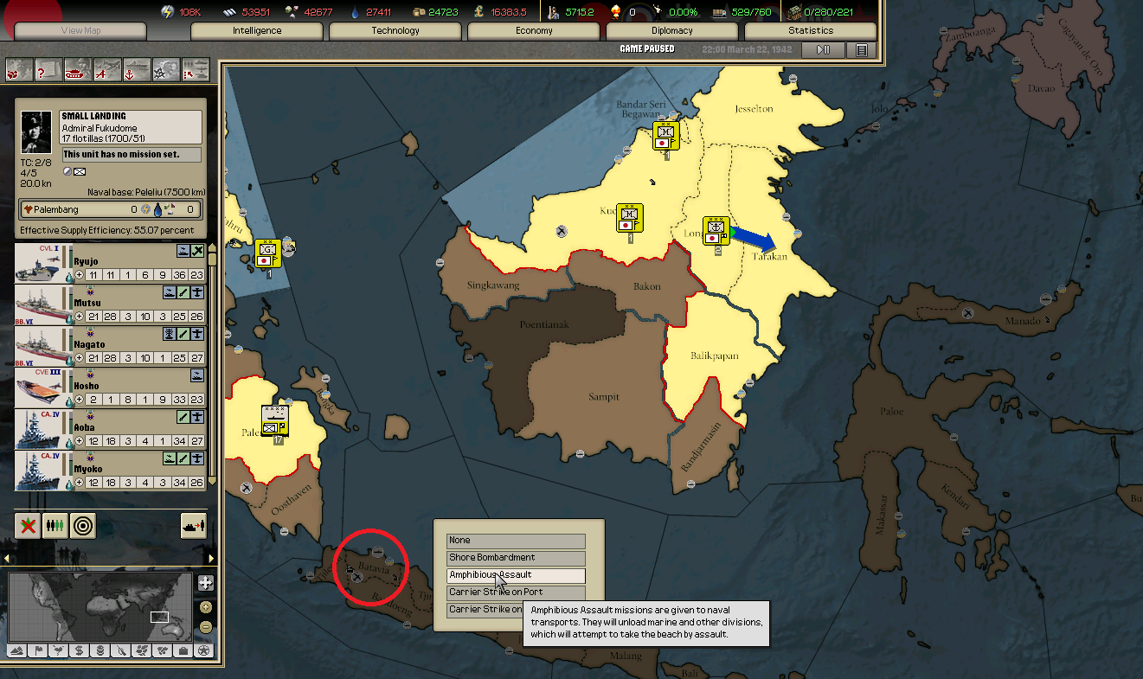The width and height of the screenshot is (1143, 679).
Task: Expand Mutsu details with plus button
Action: click(x=80, y=316)
